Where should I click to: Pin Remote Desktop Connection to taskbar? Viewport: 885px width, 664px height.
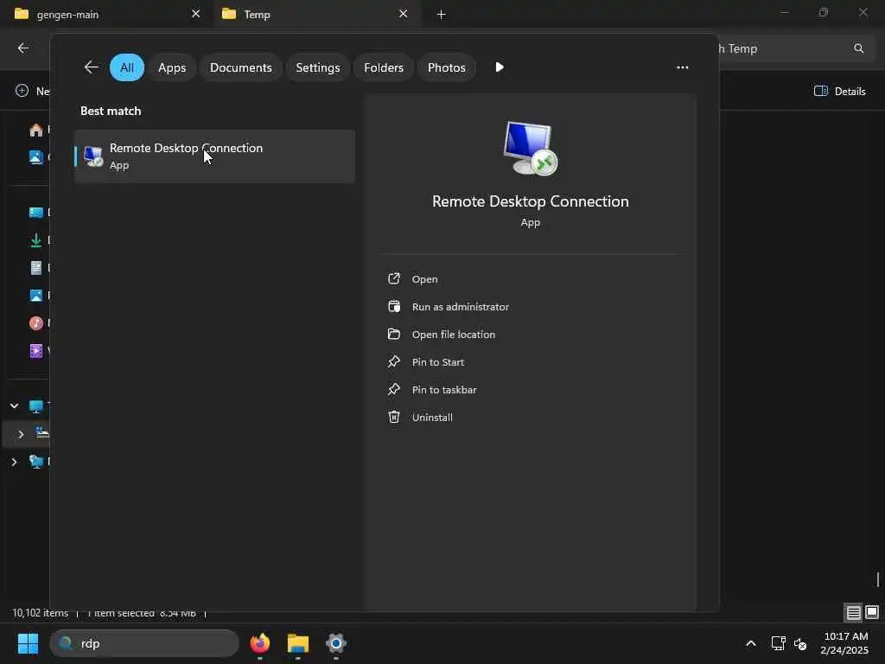tap(444, 390)
